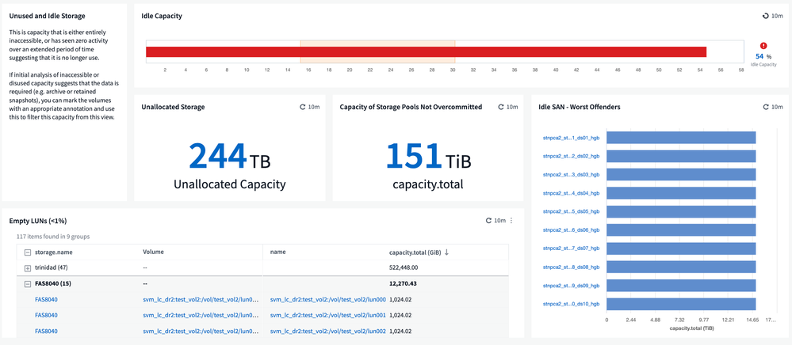
Task: Click the red Idle Capacity bar
Action: pos(426,52)
